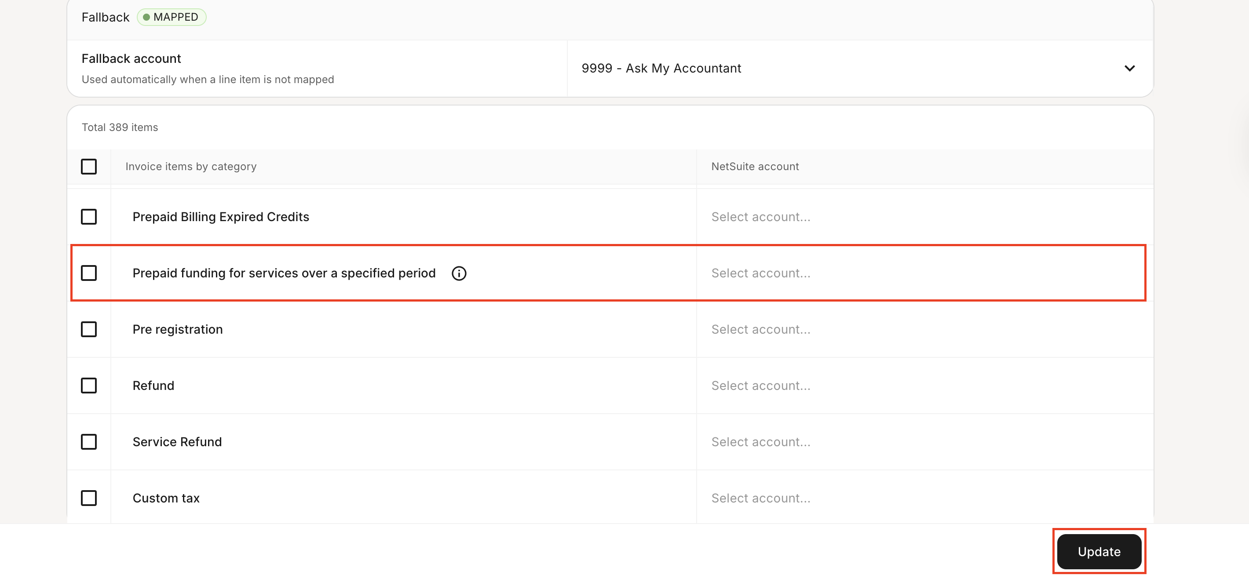
Task: Click Invoice items by category header
Action: coord(190,166)
